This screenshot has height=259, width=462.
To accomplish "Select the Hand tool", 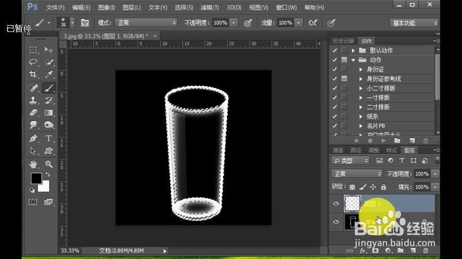I will point(33,164).
